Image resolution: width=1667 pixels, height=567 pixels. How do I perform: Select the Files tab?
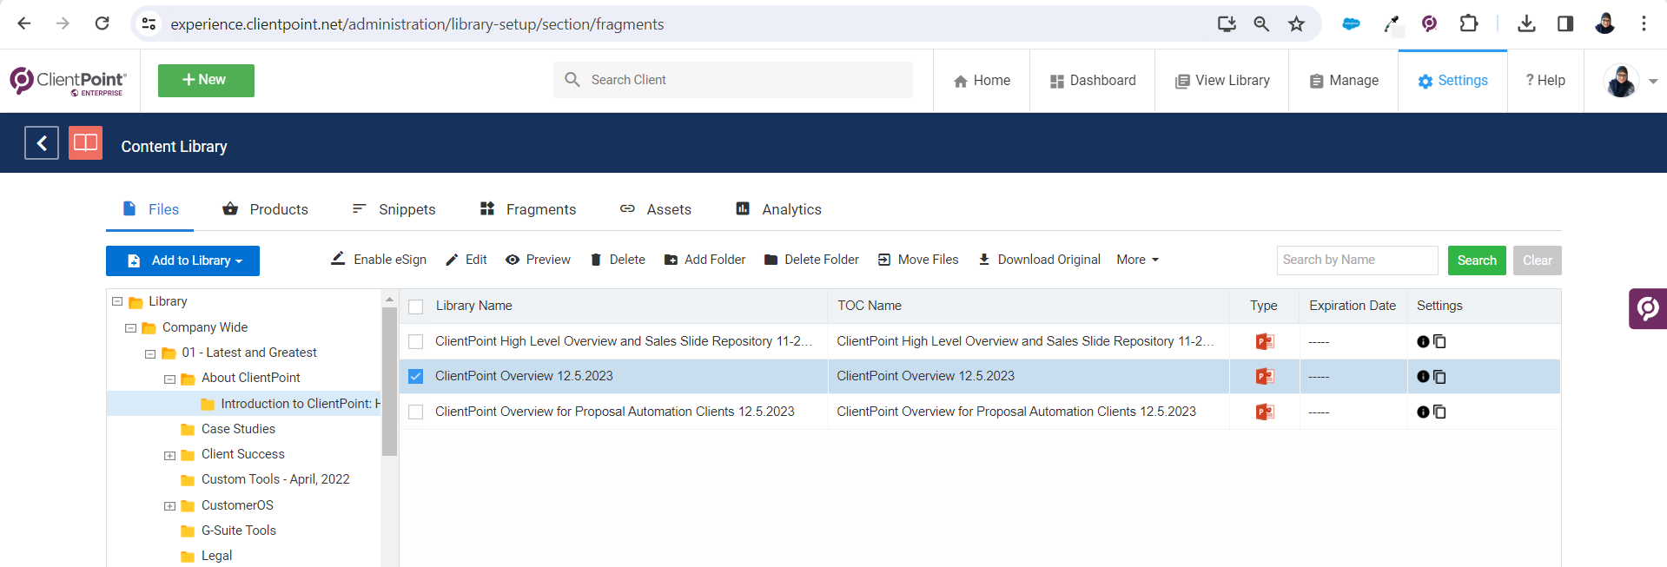[x=150, y=209]
